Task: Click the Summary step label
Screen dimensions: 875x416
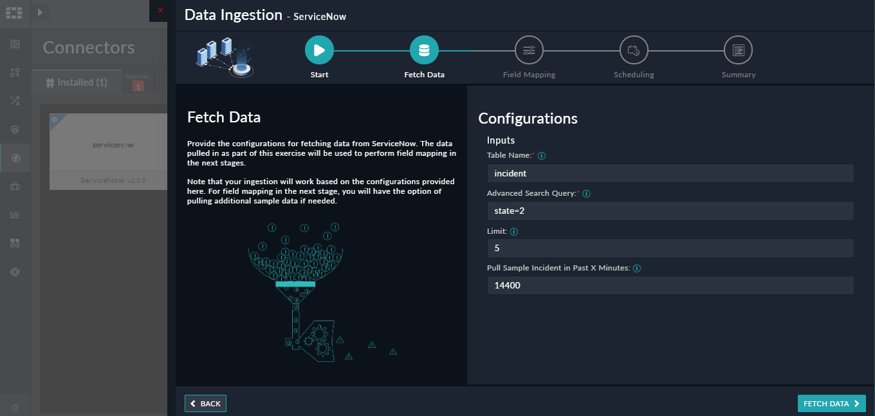Action: pos(739,75)
